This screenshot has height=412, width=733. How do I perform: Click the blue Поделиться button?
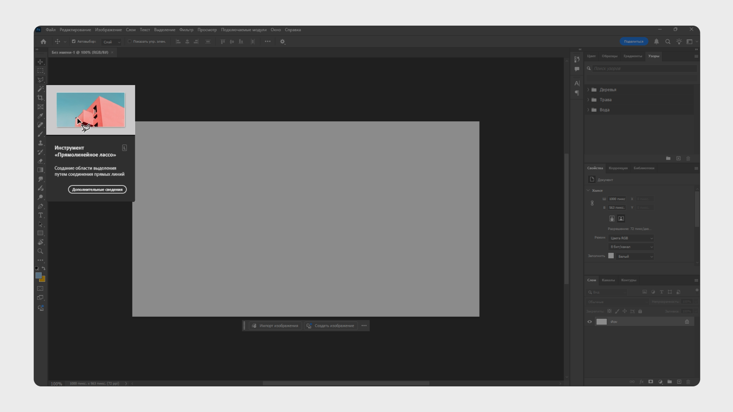coord(635,41)
